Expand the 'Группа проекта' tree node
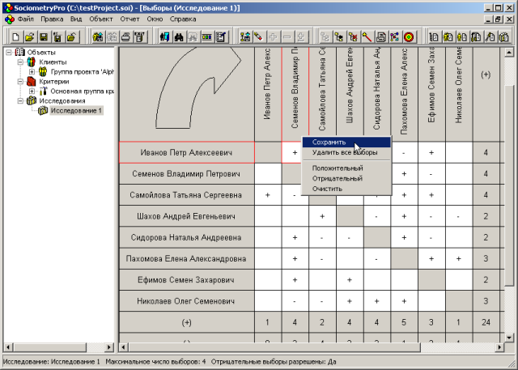 (32, 71)
